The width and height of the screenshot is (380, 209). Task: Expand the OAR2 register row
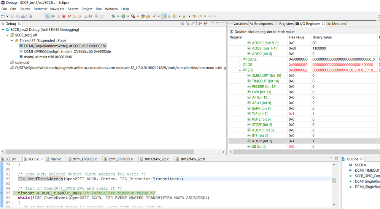click(240, 59)
